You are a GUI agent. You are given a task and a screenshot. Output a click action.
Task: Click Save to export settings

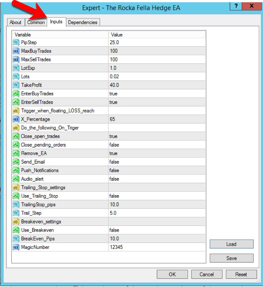[x=232, y=258]
